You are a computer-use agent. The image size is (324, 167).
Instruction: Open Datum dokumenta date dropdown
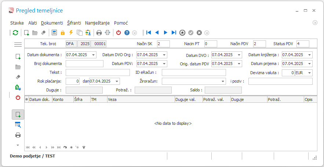click(94, 55)
